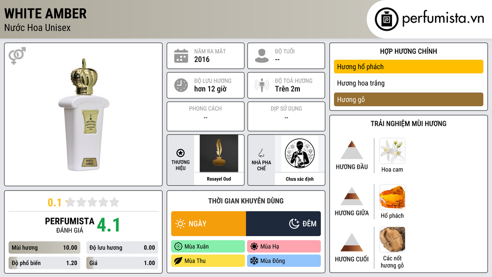Image resolution: width=492 pixels, height=277 pixels.
Task: Select the Hương hổ phách accord bar
Action: coord(408,66)
